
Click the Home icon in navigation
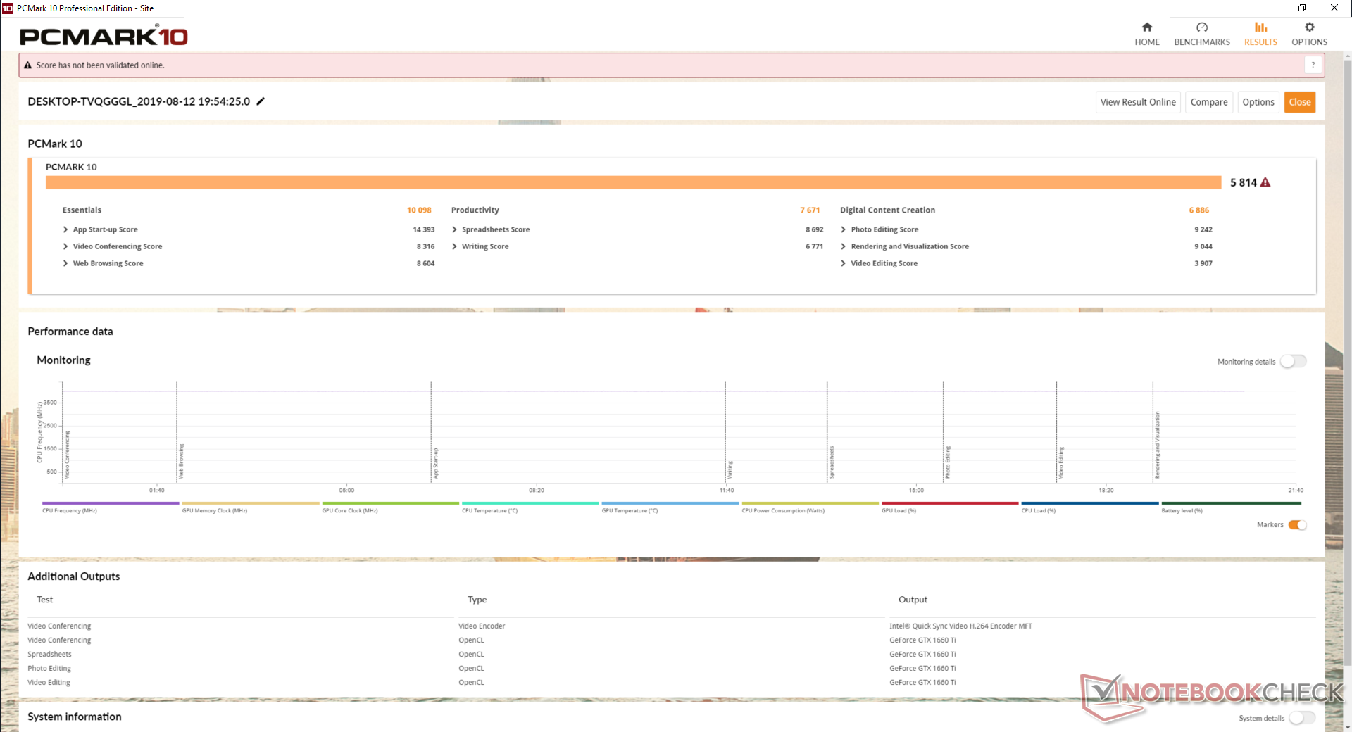(x=1146, y=27)
